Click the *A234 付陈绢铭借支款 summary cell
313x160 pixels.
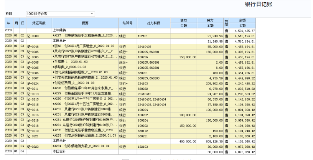(85, 146)
